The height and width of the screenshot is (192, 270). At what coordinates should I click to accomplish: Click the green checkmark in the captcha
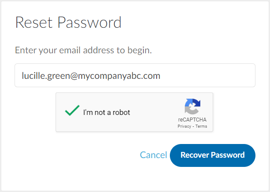coord(72,111)
